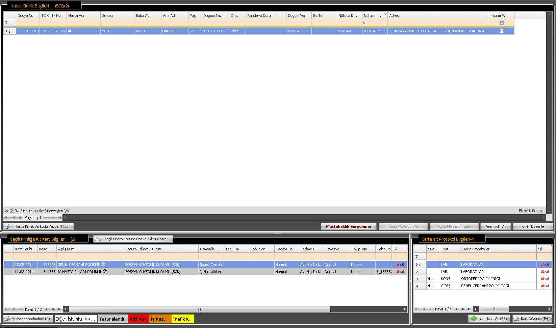Click green plus icon of Yeni Kart Aç
Screen dimensions: 556x328
pyautogui.click(x=474, y=319)
